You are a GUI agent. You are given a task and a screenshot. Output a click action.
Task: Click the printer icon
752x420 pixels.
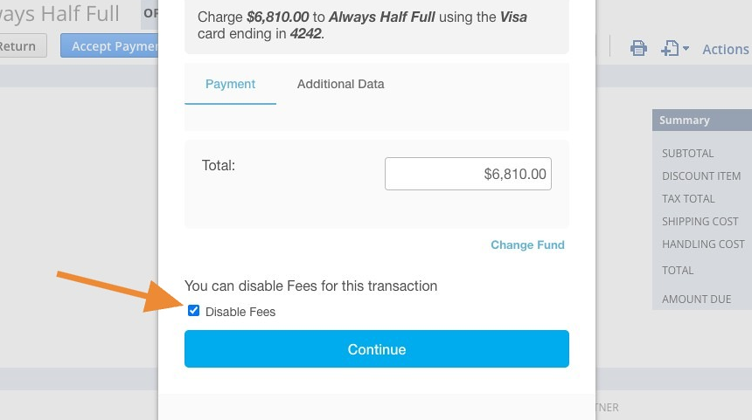(x=638, y=48)
